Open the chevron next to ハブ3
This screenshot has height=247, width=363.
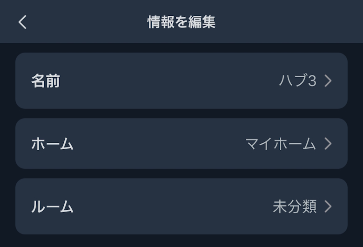point(328,81)
